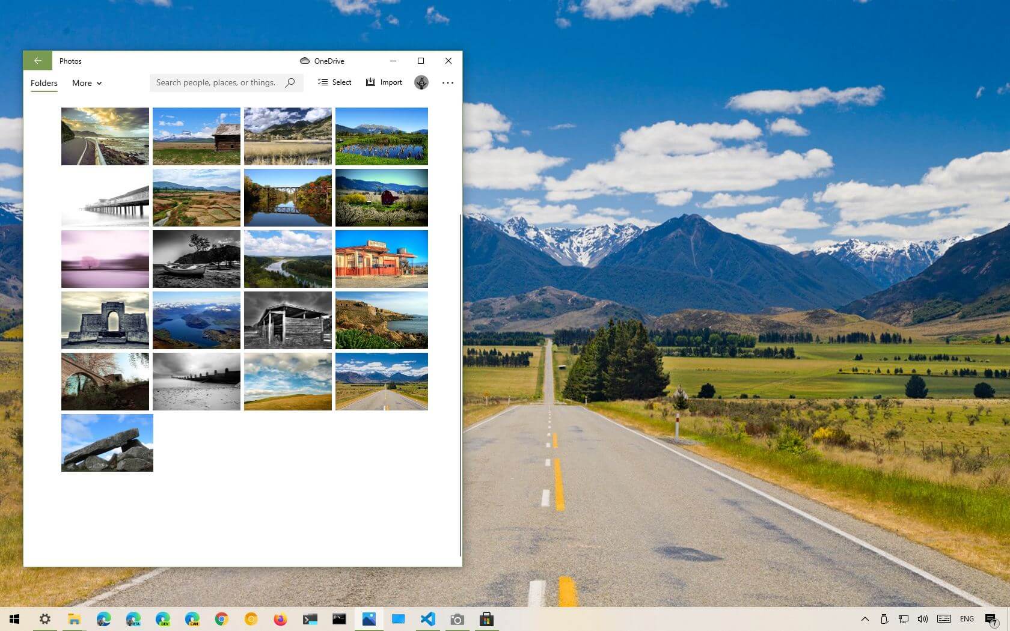The width and height of the screenshot is (1010, 631).
Task: Open the red barn photo thumbnail
Action: pos(381,198)
